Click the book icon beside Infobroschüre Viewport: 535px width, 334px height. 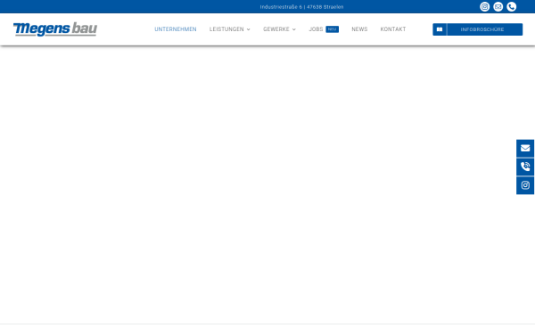[440, 29]
